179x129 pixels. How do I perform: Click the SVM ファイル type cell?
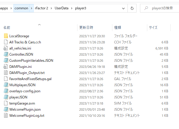pos(123,103)
